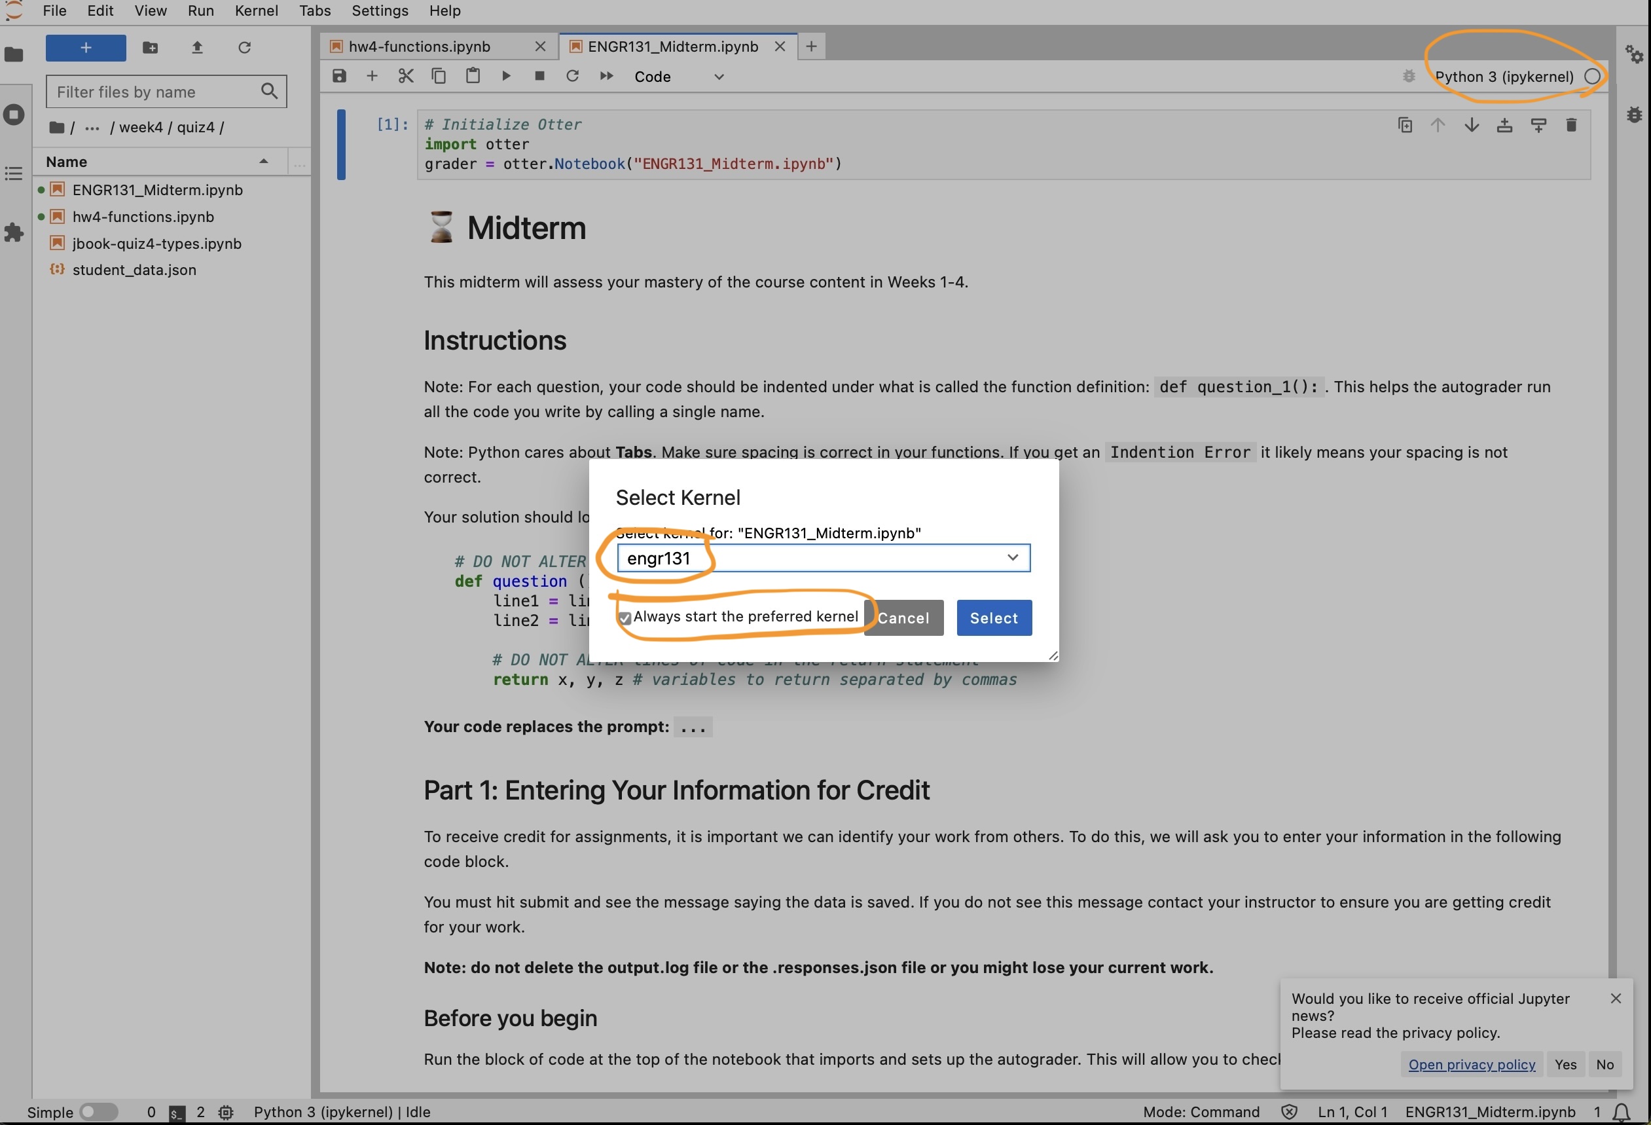Interrupt the kernel with stop icon
Viewport: 1651px width, 1125px height.
point(539,76)
